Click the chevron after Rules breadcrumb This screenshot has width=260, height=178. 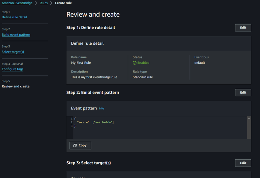tap(51, 3)
